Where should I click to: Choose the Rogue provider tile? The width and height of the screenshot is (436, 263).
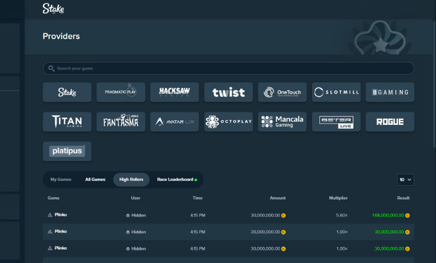point(390,121)
